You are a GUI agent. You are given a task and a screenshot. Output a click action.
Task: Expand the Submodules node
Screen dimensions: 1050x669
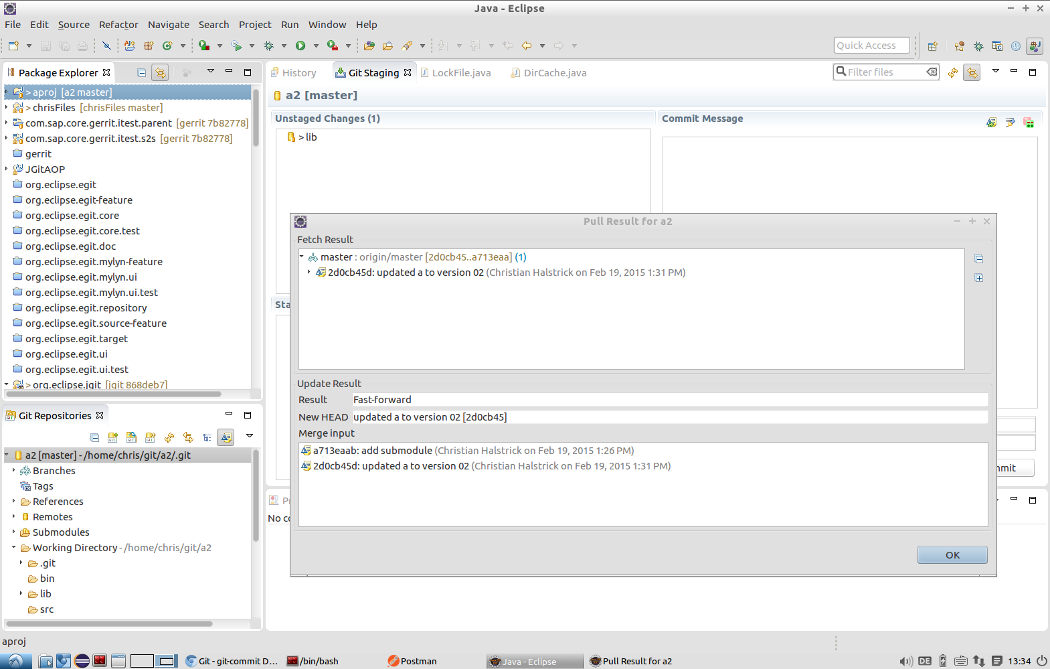tap(13, 532)
